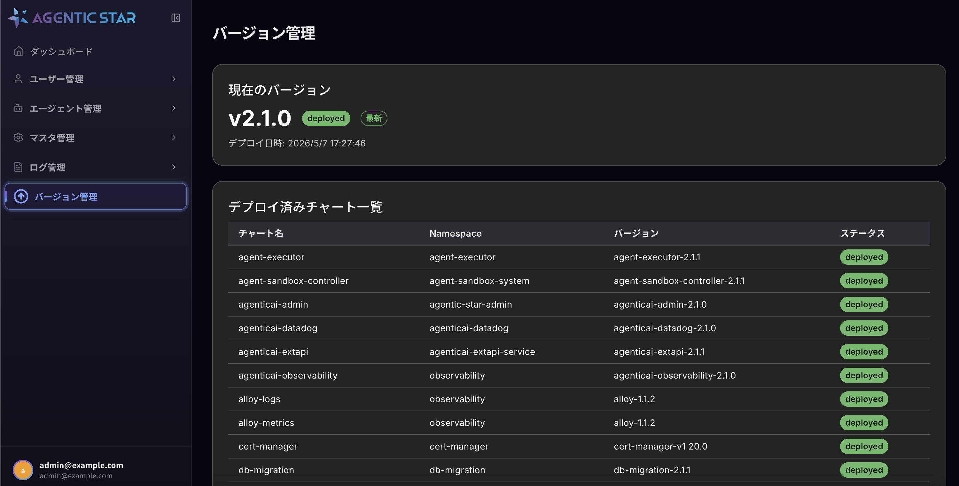959x486 pixels.
Task: Open ログ管理 menu item
Action: [96, 167]
